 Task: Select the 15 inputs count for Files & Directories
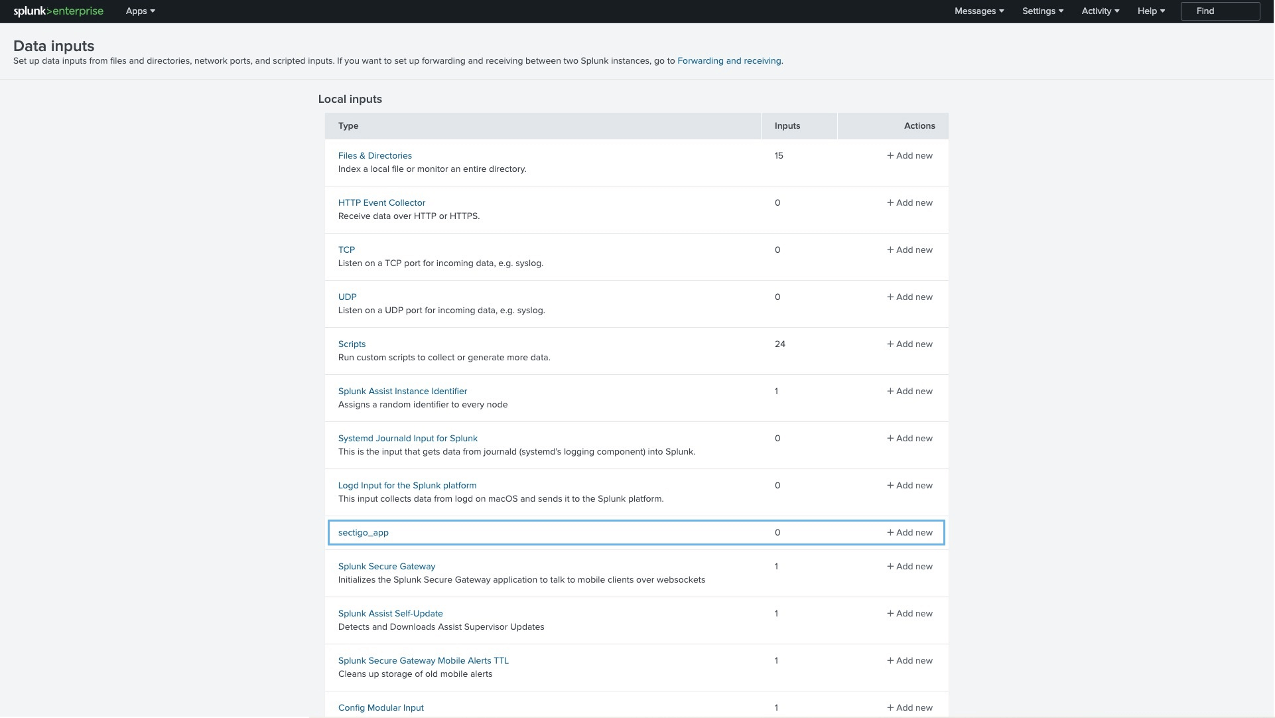[779, 156]
